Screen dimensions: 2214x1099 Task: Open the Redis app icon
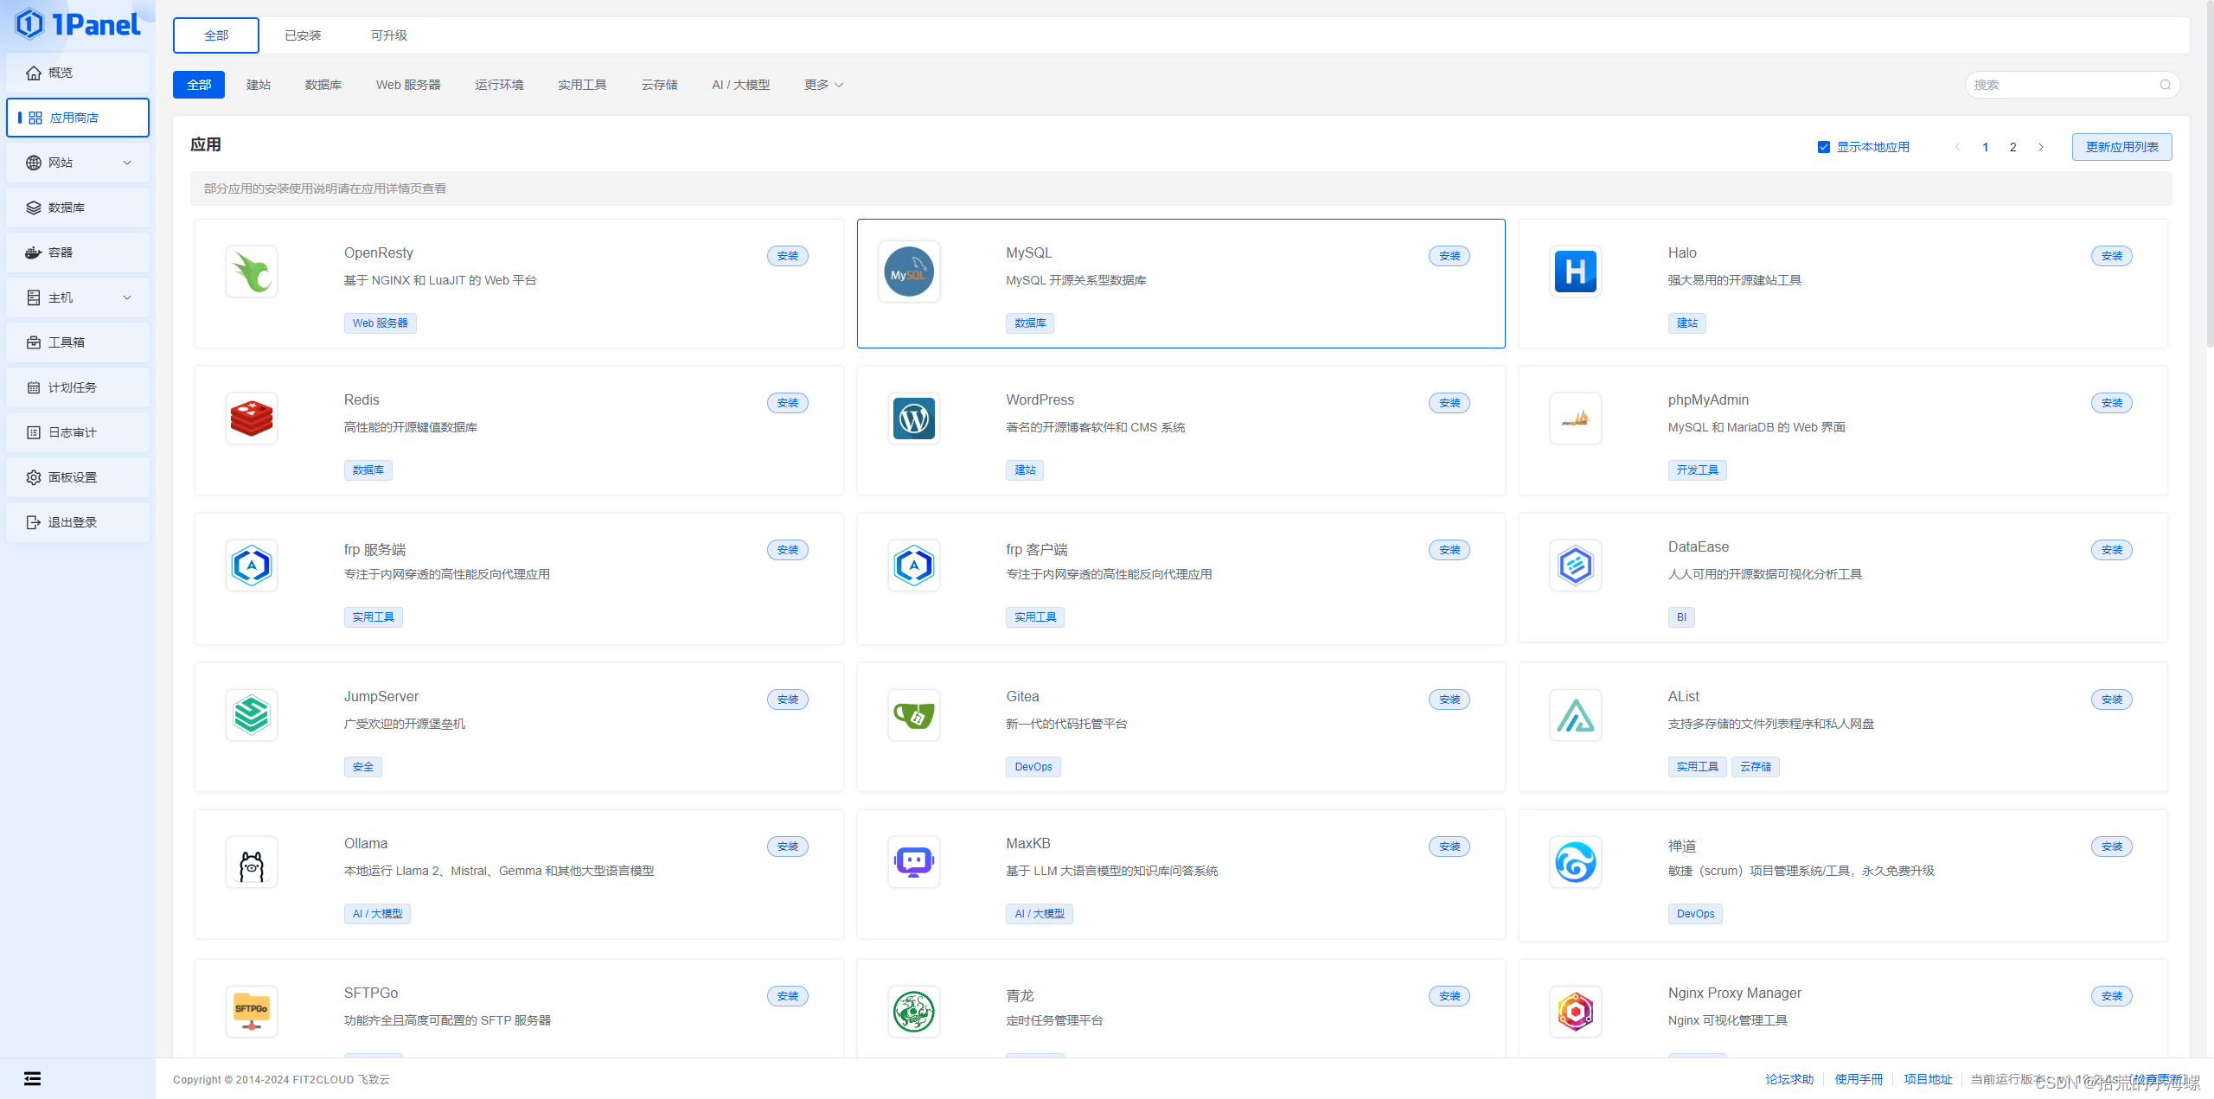tap(252, 419)
